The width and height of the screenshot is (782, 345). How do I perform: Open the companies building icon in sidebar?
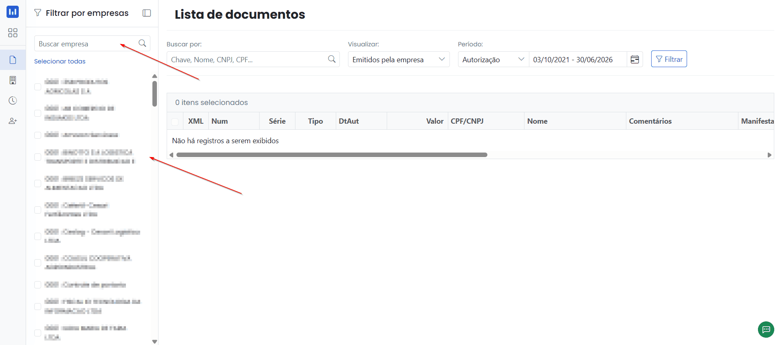(13, 80)
